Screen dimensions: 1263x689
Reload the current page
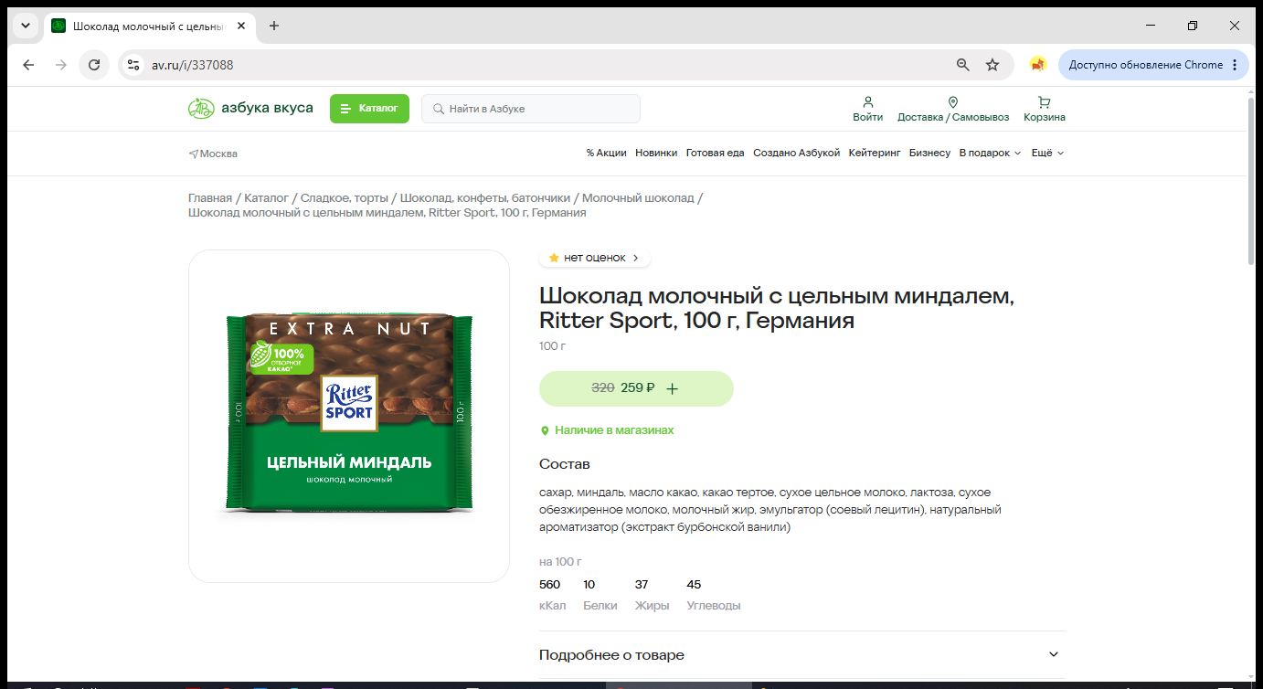coord(93,65)
